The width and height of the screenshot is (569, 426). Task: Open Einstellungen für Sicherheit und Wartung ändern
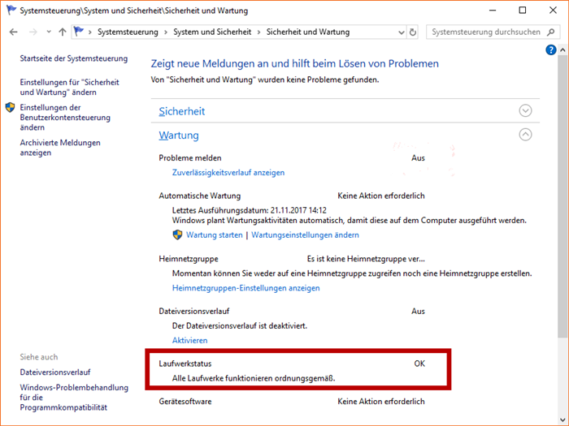pos(69,88)
